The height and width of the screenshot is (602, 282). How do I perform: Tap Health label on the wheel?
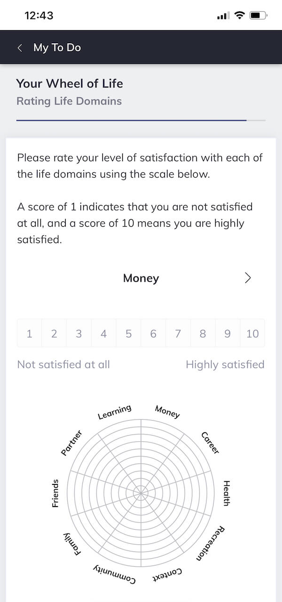point(226,492)
